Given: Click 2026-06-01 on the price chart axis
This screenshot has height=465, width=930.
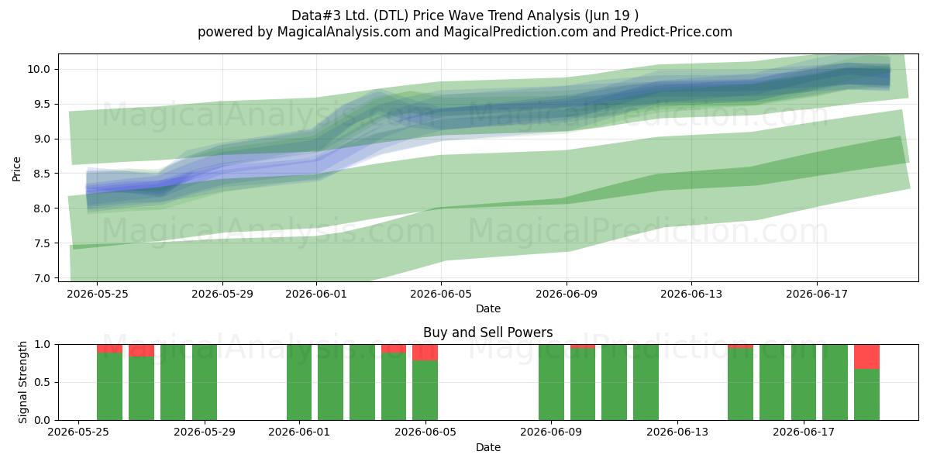Looking at the screenshot, I should (316, 294).
